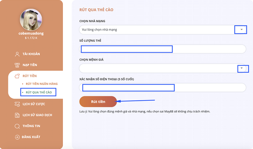Viewport: 253px width, 149px height.
Task: Click the cobemuadong profile avatar
Action: click(31, 20)
